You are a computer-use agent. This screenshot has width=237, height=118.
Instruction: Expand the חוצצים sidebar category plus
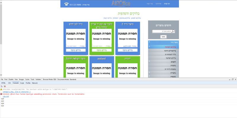[149, 61]
